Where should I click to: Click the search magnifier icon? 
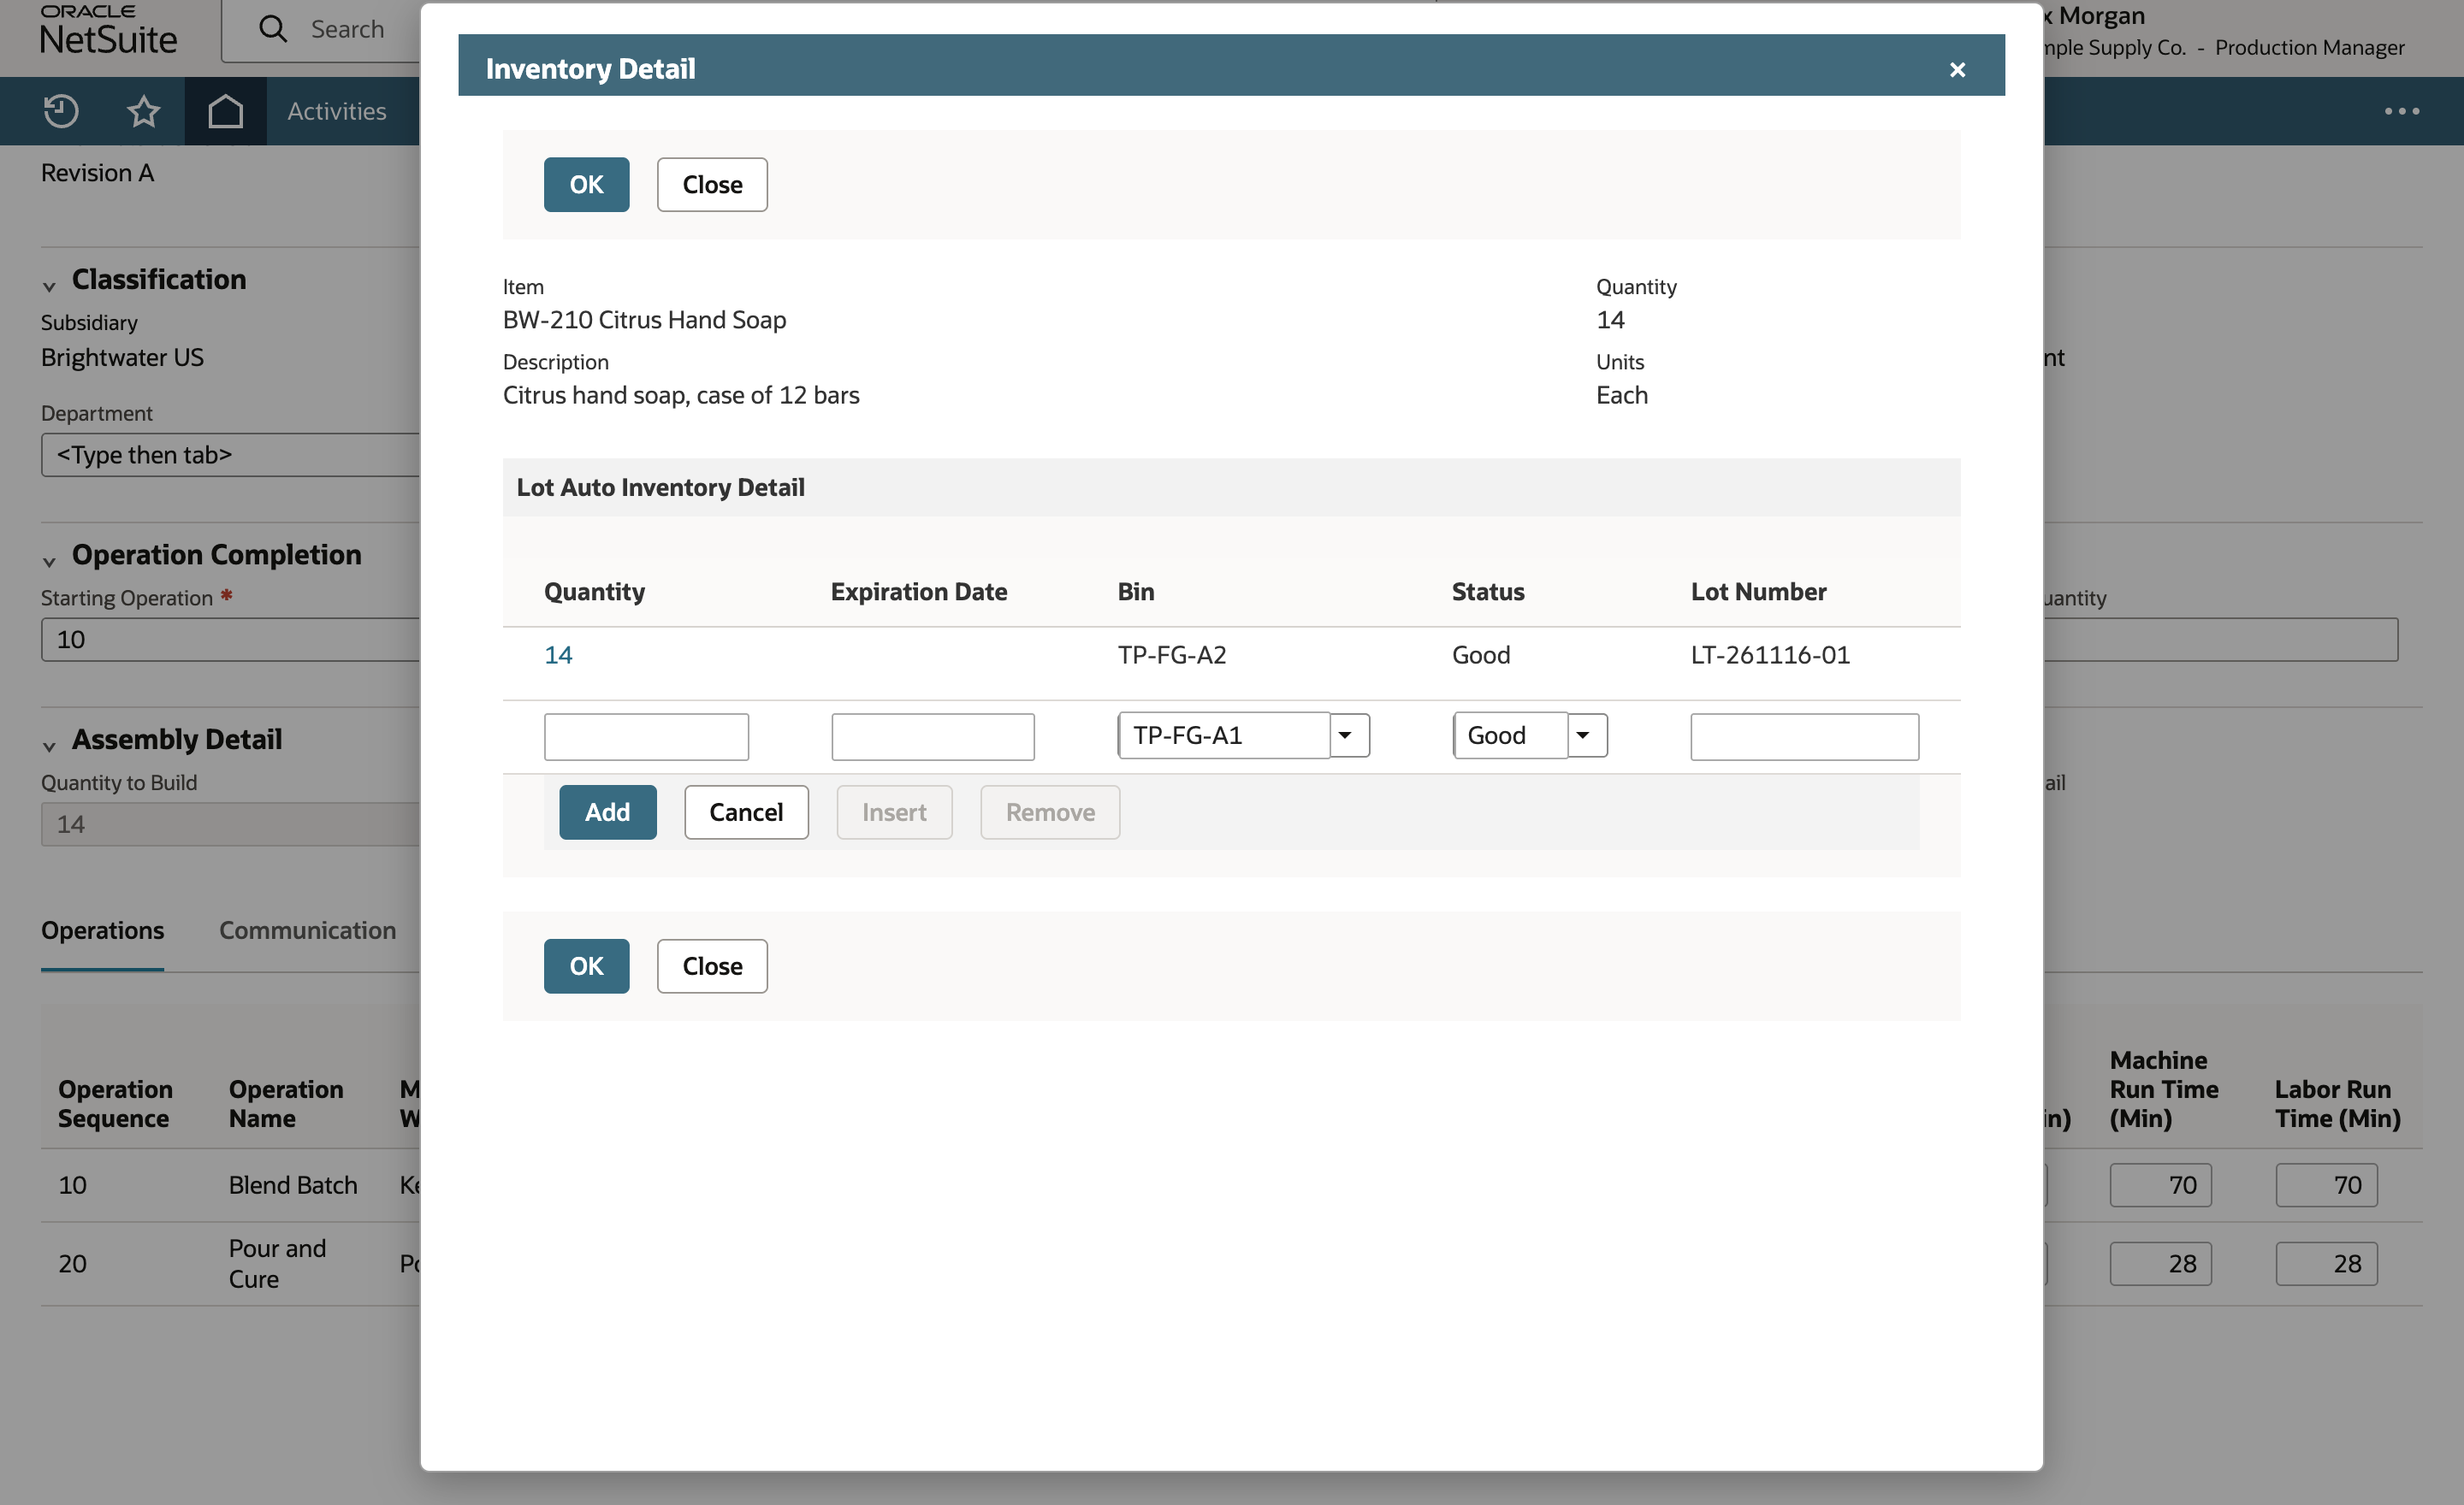273,28
